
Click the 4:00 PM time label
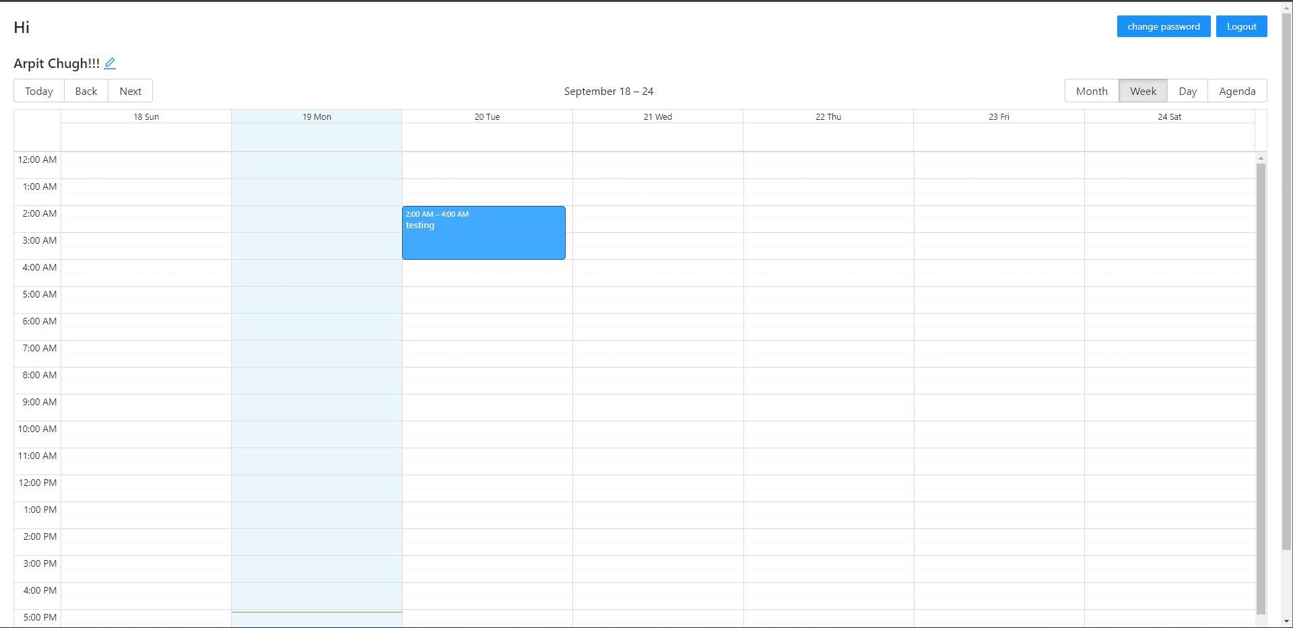coord(40,590)
